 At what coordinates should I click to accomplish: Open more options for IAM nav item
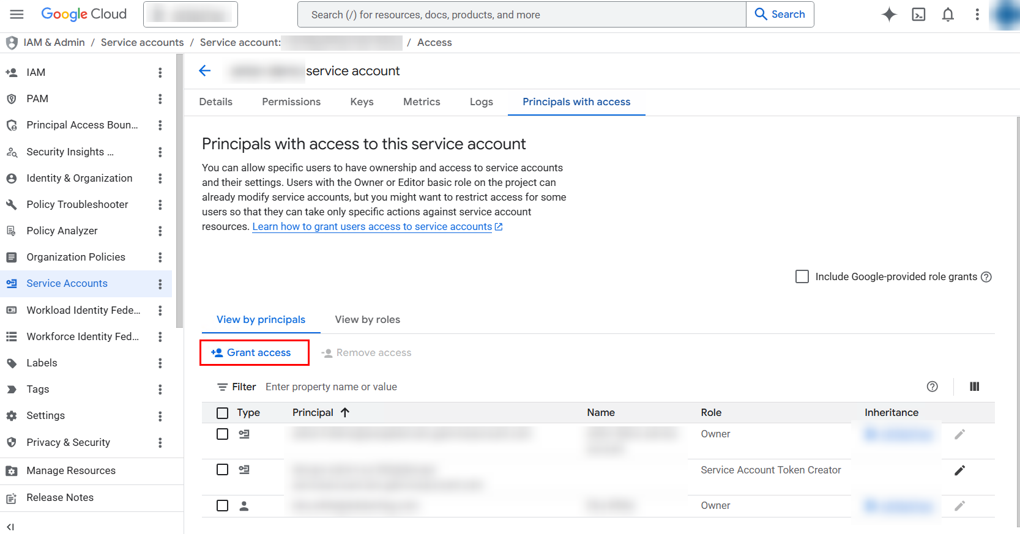(x=160, y=73)
